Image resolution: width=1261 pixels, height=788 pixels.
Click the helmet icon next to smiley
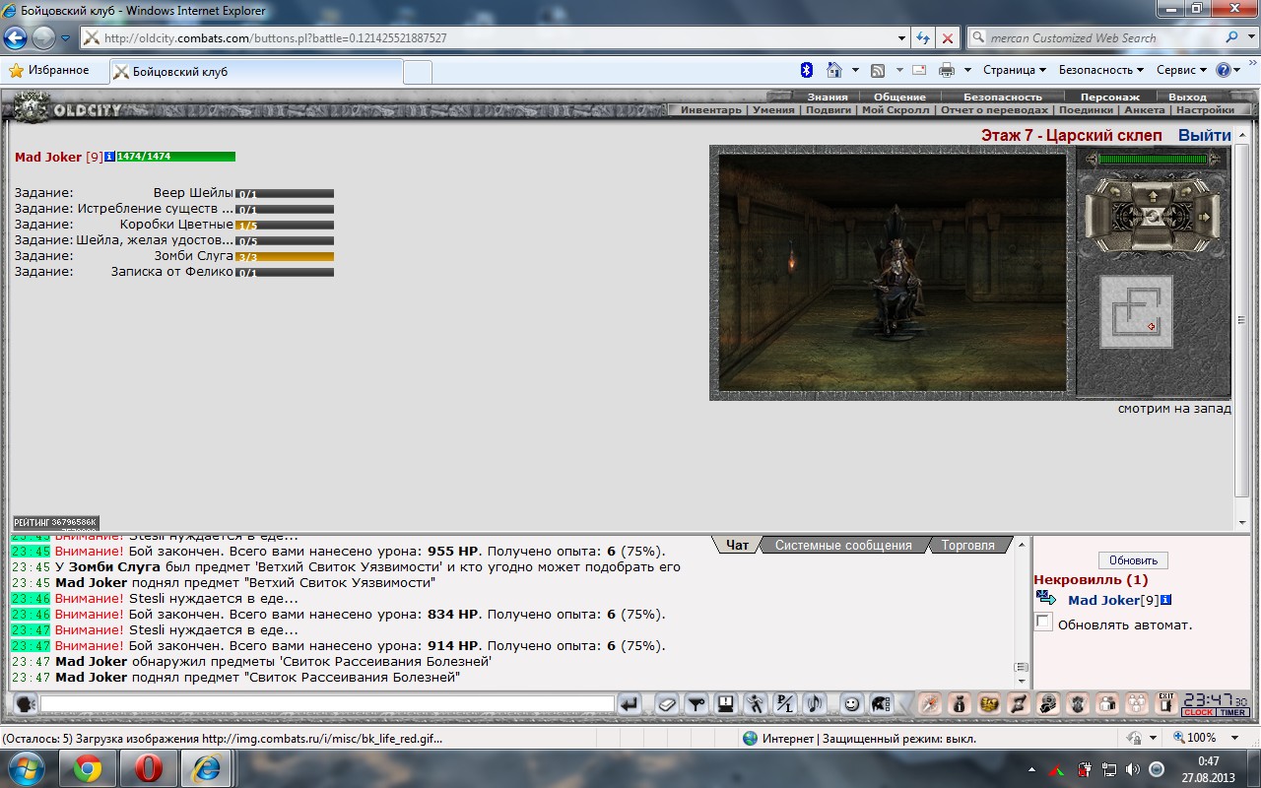pos(880,704)
